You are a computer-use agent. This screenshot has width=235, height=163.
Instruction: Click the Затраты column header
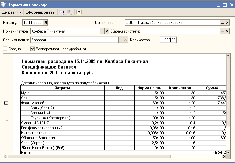(62, 88)
